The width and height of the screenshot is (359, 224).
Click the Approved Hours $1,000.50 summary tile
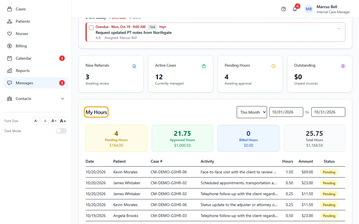point(183,138)
